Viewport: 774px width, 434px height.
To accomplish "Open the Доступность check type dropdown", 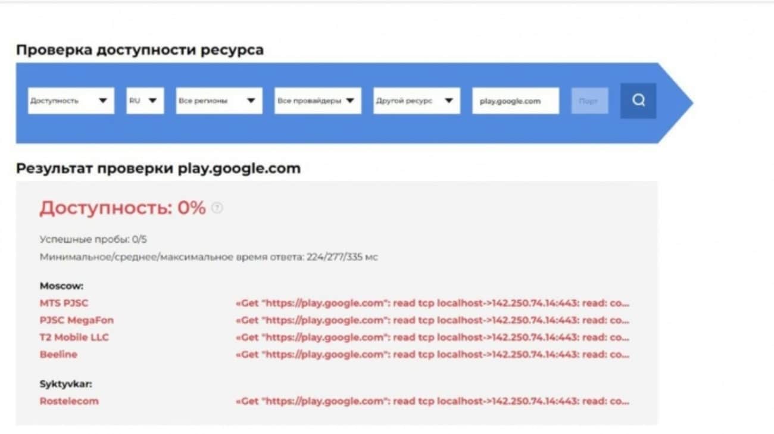I will (71, 101).
